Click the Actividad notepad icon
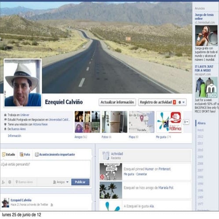 tap(106, 156)
